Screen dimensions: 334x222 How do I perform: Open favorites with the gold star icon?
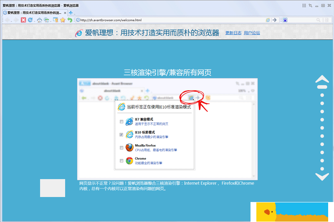point(63,20)
